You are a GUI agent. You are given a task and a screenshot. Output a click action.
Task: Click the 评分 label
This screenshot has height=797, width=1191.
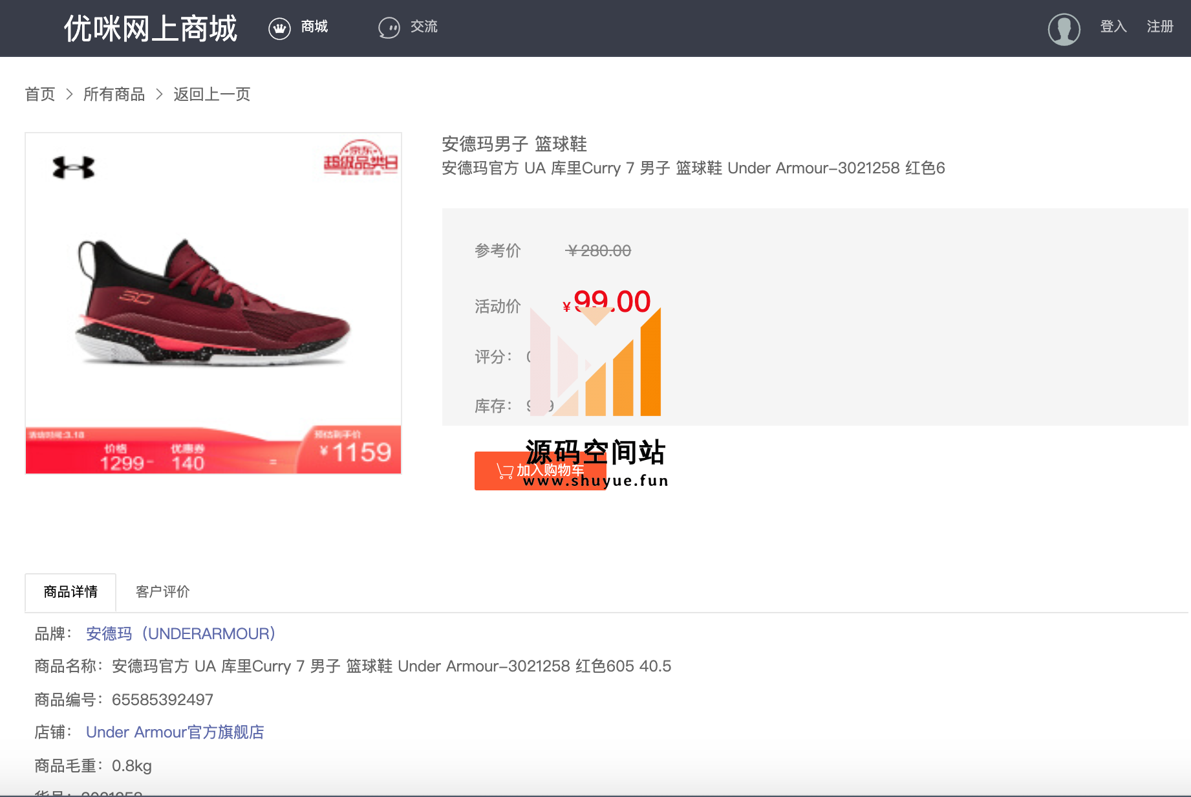493,357
